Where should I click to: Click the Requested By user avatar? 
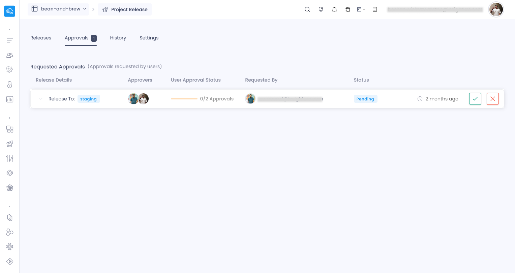(x=250, y=99)
